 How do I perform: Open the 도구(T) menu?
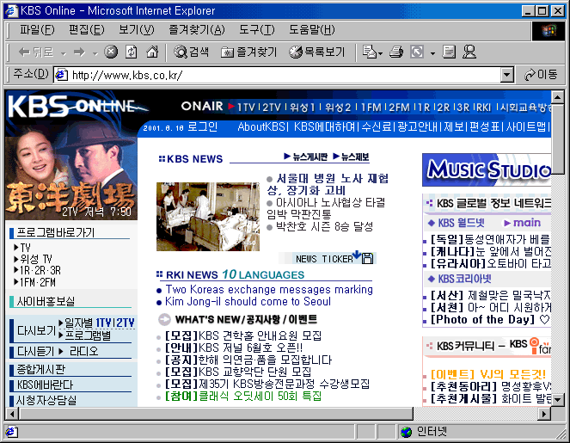pyautogui.click(x=257, y=30)
